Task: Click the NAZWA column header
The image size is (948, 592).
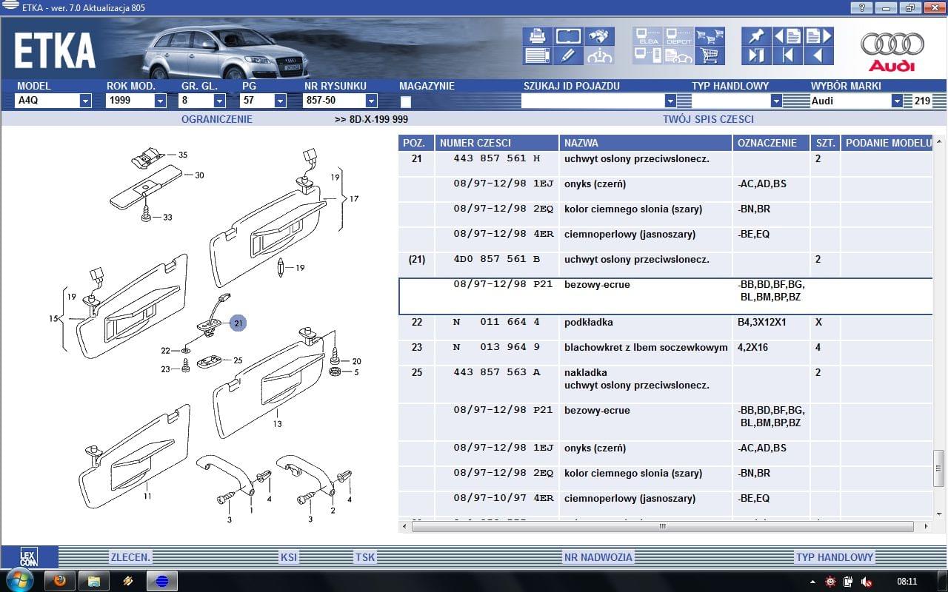Action: [x=646, y=143]
